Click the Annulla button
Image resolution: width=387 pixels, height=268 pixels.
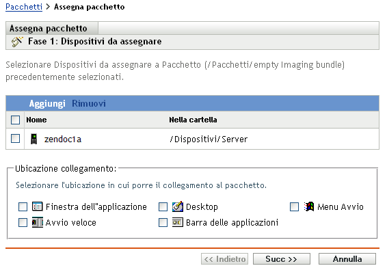pyautogui.click(x=347, y=259)
